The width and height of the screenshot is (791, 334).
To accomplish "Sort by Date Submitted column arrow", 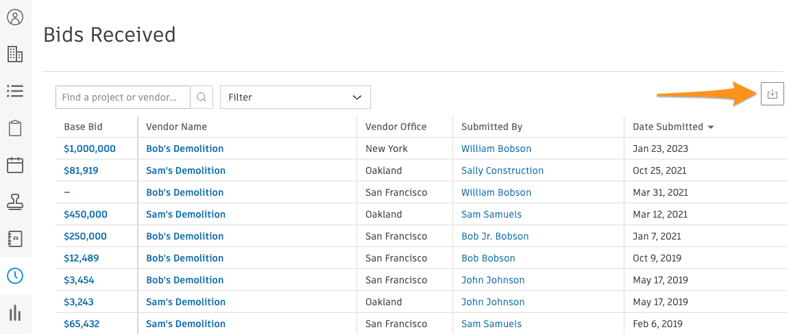I will pyautogui.click(x=711, y=127).
